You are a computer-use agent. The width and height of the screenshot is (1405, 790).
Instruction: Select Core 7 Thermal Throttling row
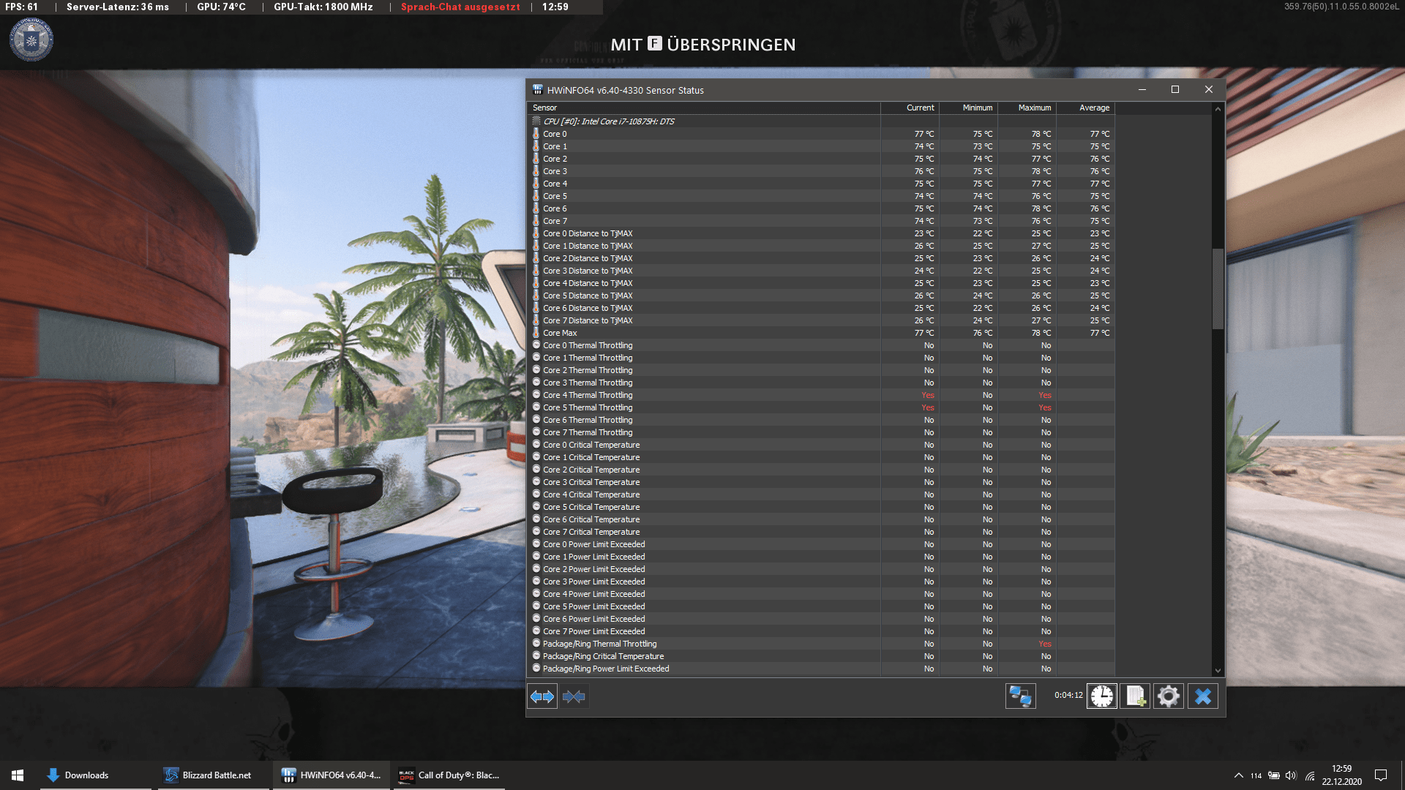821,432
